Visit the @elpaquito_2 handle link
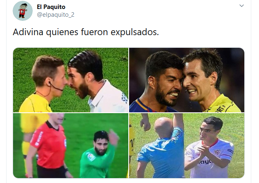The image size is (259, 183). click(x=56, y=15)
